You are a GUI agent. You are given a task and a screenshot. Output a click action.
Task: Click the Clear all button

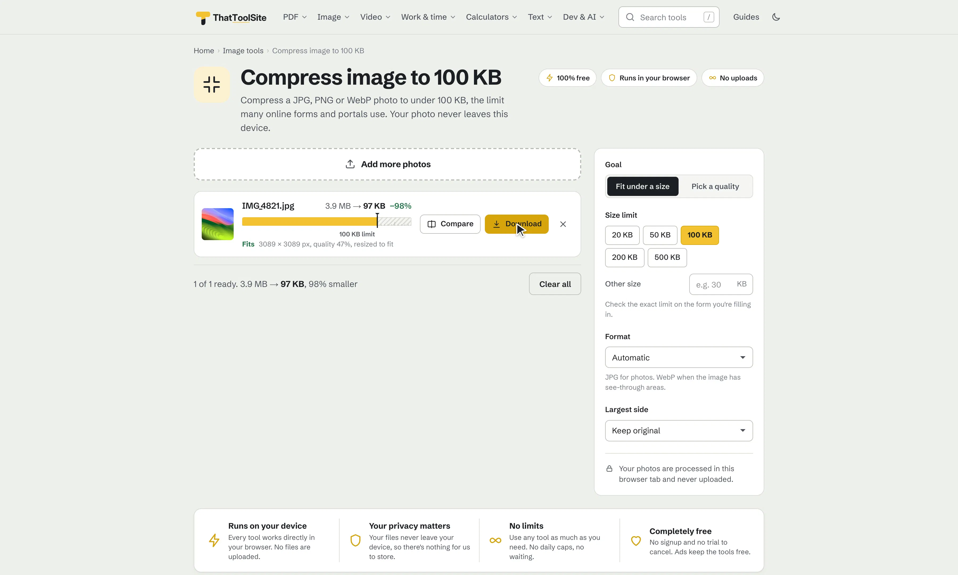pyautogui.click(x=555, y=284)
